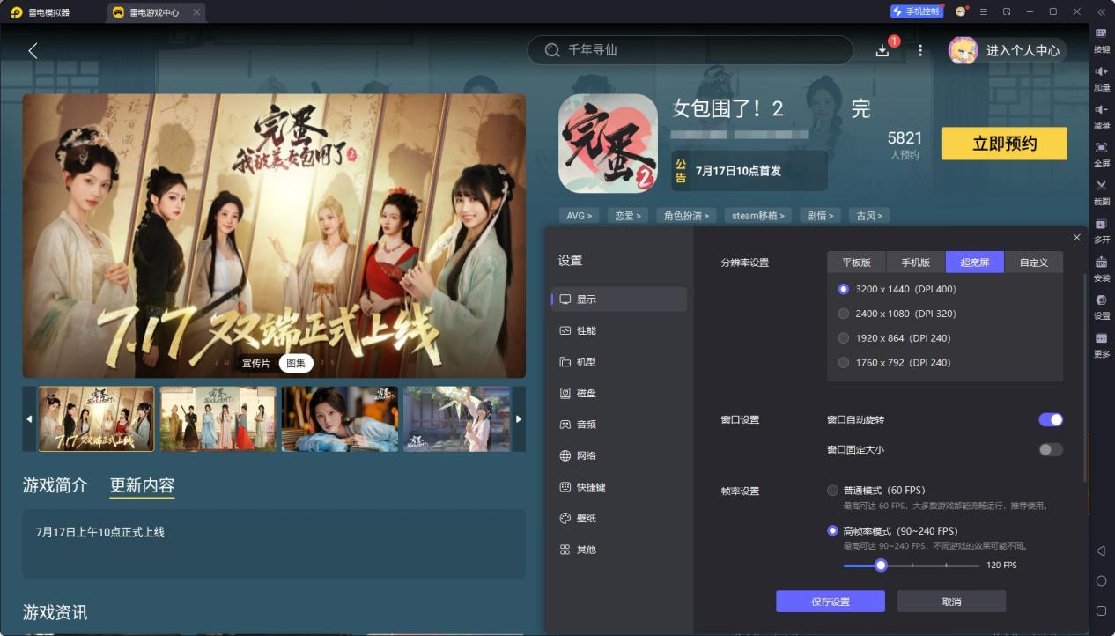1115x636 pixels.
Task: Click the FPS slider handle
Action: 881,565
